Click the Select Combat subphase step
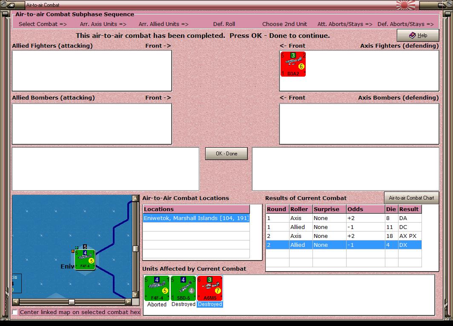Screen dimensions: 453x326 [x=43, y=24]
